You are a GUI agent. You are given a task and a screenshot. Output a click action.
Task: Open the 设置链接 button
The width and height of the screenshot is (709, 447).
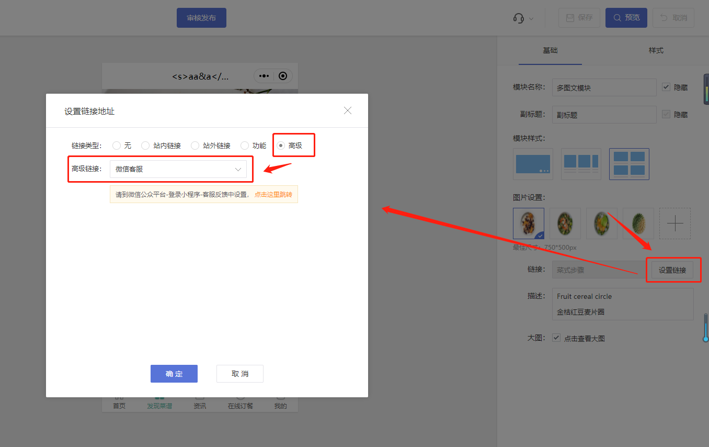672,270
